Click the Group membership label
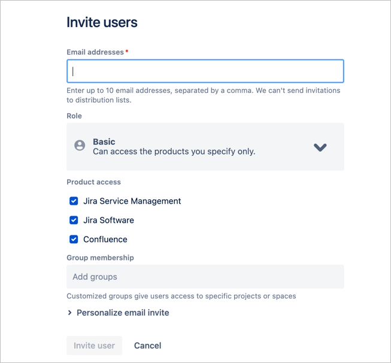391x363 pixels. (100, 258)
